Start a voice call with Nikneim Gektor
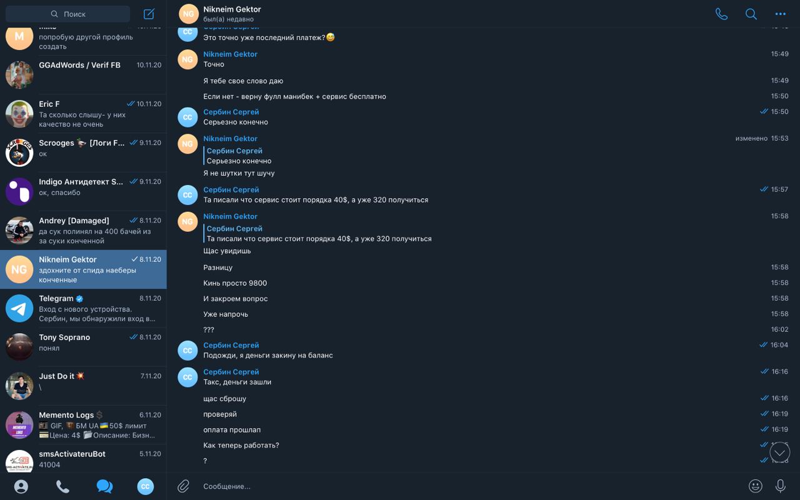Image resolution: width=800 pixels, height=500 pixels. pos(721,14)
